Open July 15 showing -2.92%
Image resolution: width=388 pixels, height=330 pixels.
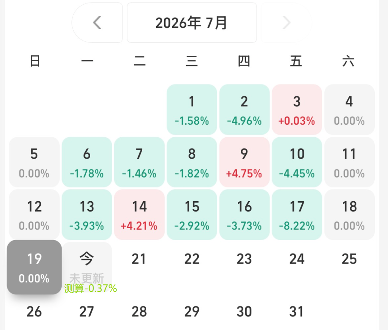[x=192, y=215]
